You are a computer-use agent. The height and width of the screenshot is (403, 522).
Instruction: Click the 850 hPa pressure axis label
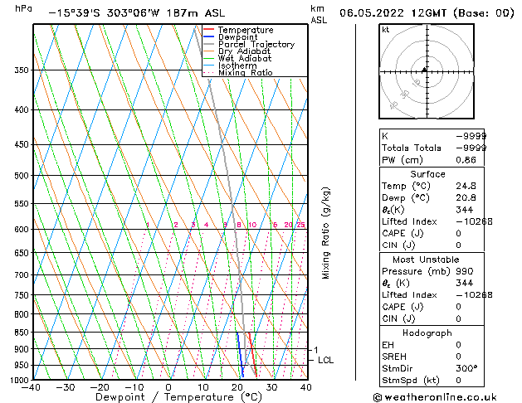tap(22, 333)
